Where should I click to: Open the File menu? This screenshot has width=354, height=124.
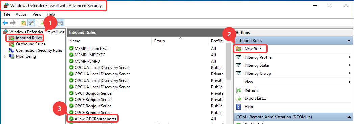7,14
